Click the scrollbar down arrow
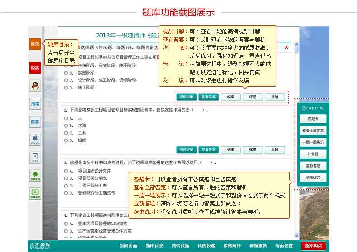The width and height of the screenshot is (357, 252). [x=296, y=236]
